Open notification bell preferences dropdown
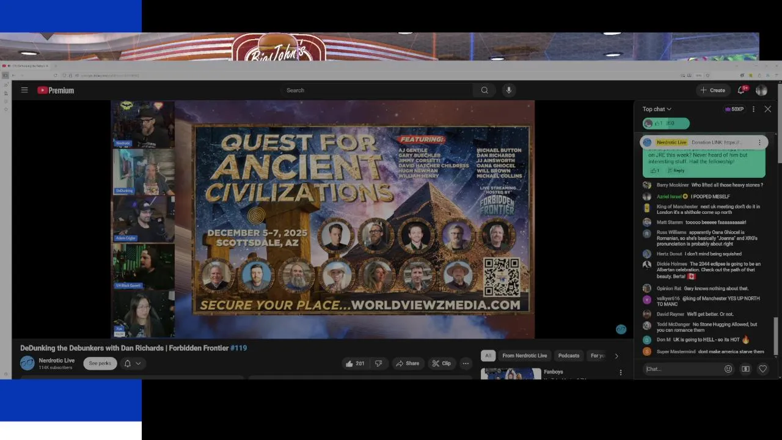This screenshot has height=440, width=782. 133,363
